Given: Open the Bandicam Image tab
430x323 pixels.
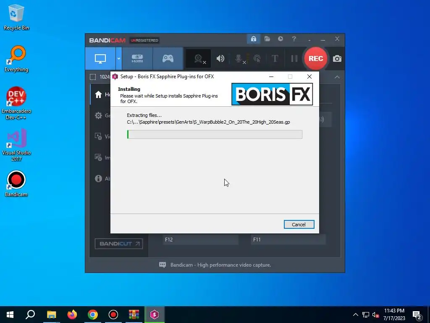Looking at the screenshot, I should tap(100, 157).
